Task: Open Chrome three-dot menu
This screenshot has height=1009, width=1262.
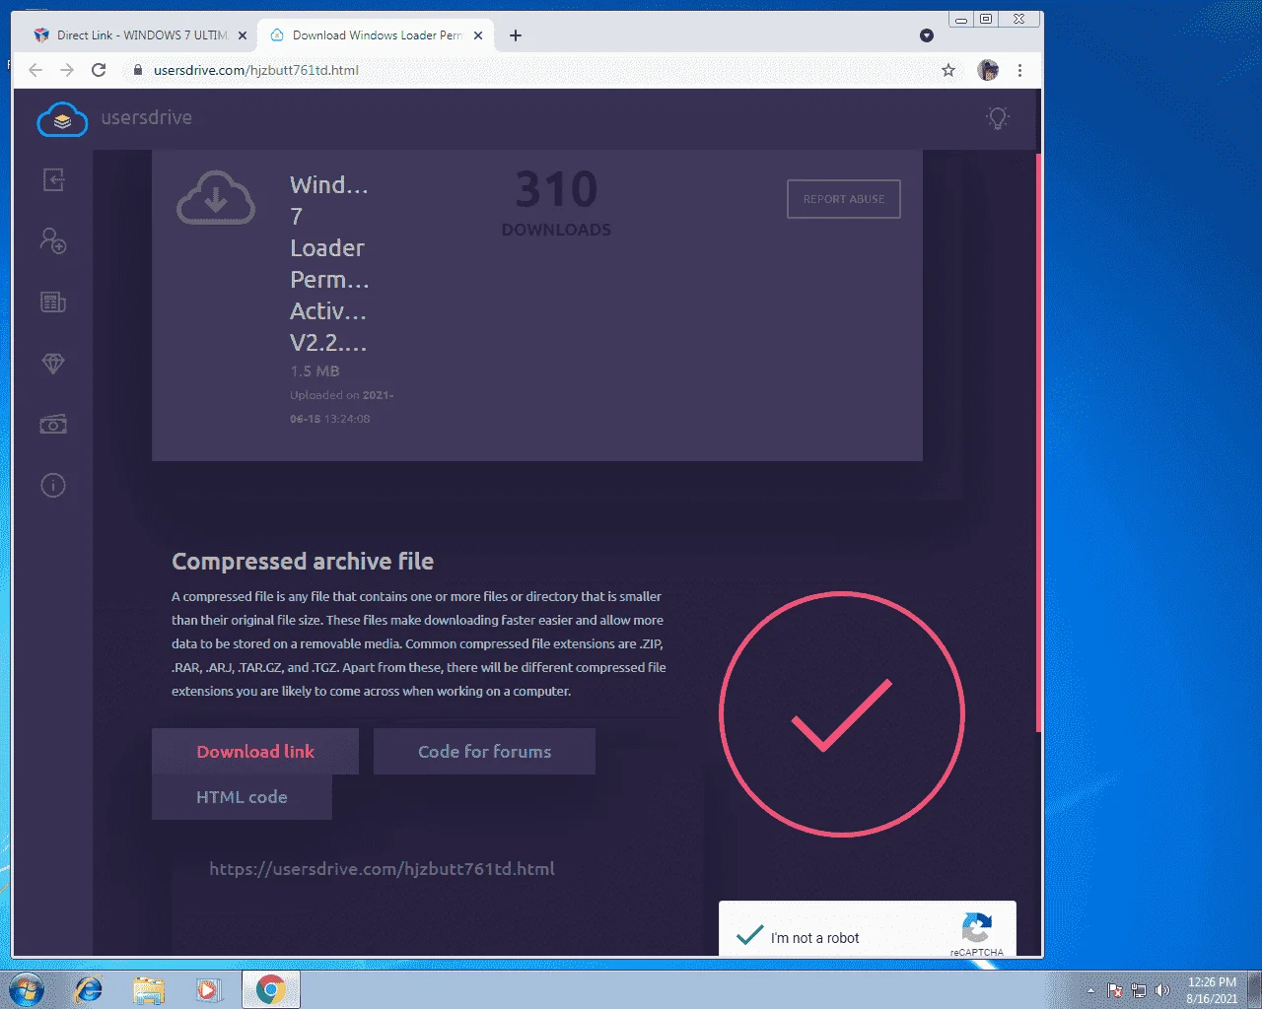Action: 1019,70
